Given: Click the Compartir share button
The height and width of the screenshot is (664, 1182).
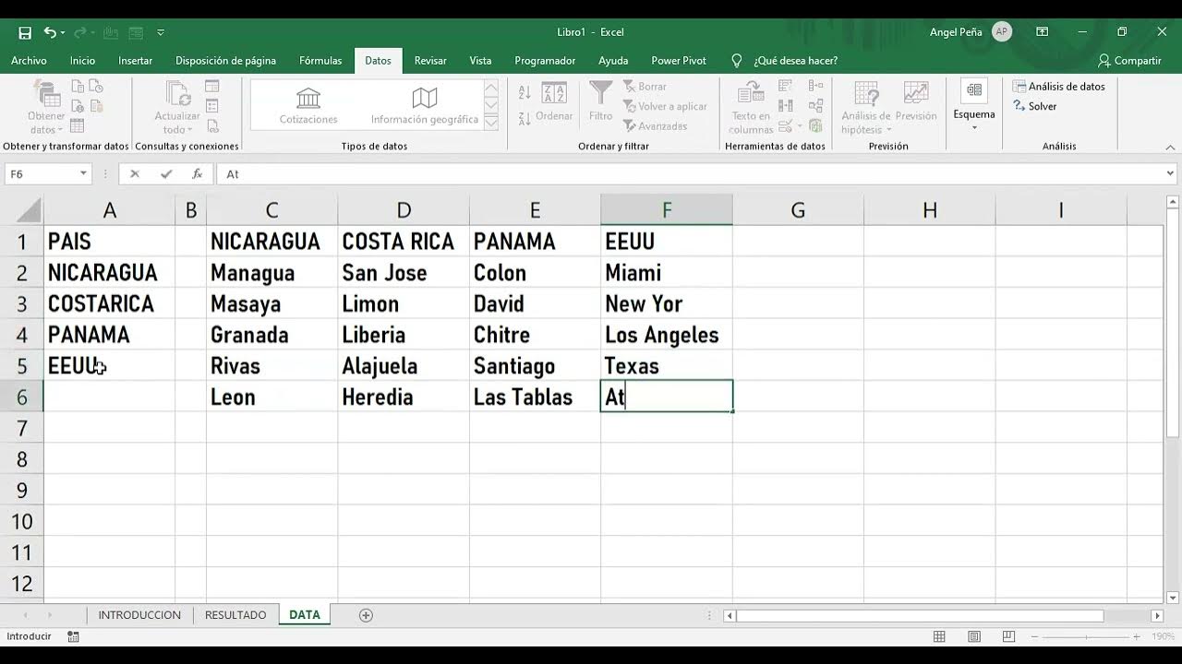Looking at the screenshot, I should coord(1129,61).
